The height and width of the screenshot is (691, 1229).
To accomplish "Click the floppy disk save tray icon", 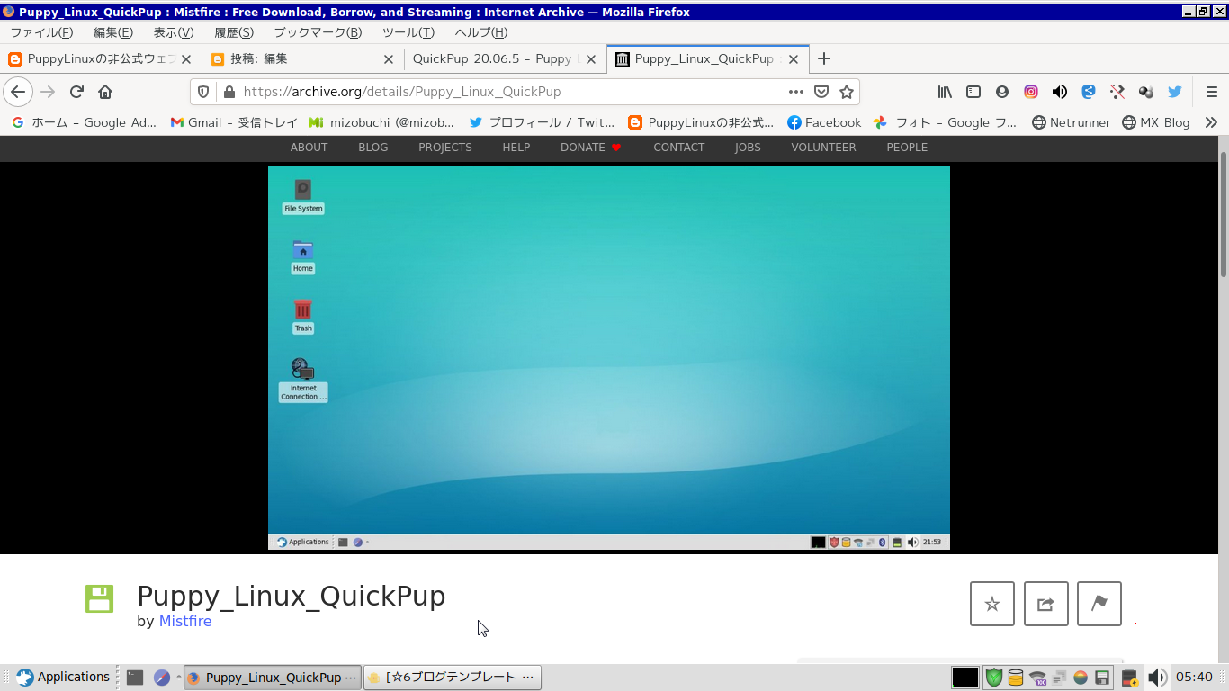I will pos(1103,677).
